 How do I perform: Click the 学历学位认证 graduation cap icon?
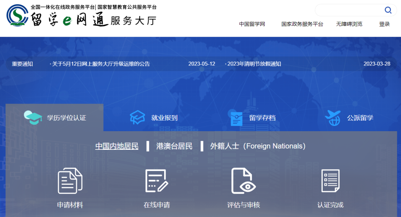[x=33, y=118]
